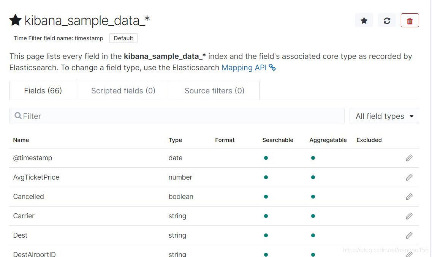Click aggregatable dot in @timestamp row
Screen dimensions: 432x257
313,158
